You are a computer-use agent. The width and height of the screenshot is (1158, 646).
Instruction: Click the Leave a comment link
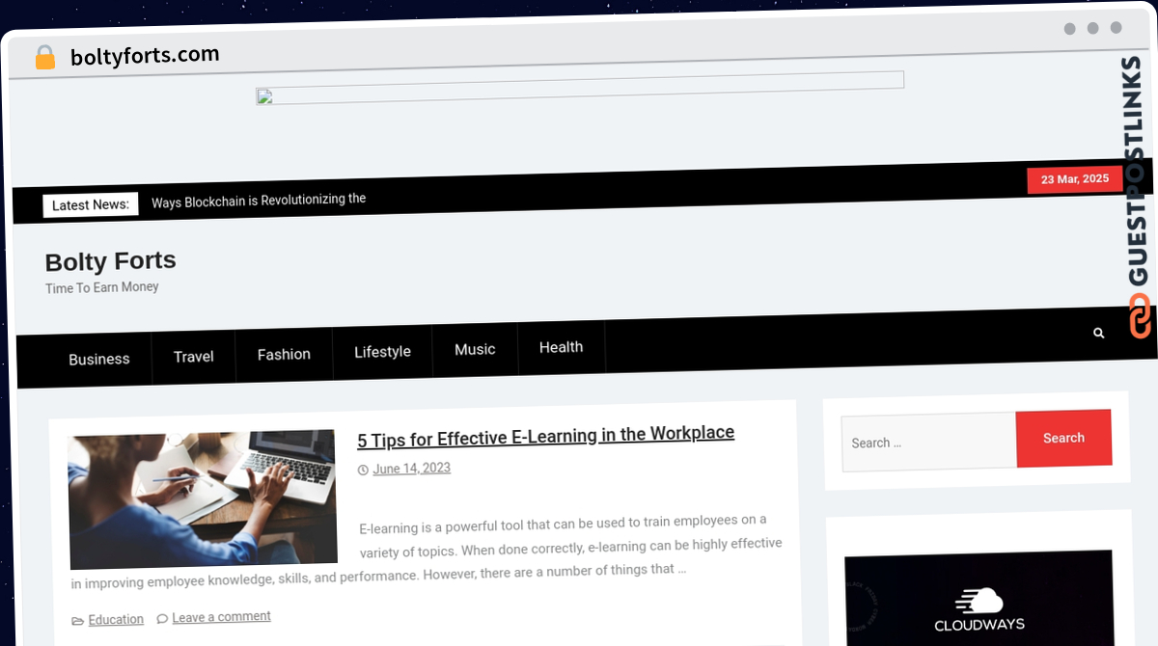[x=221, y=617]
